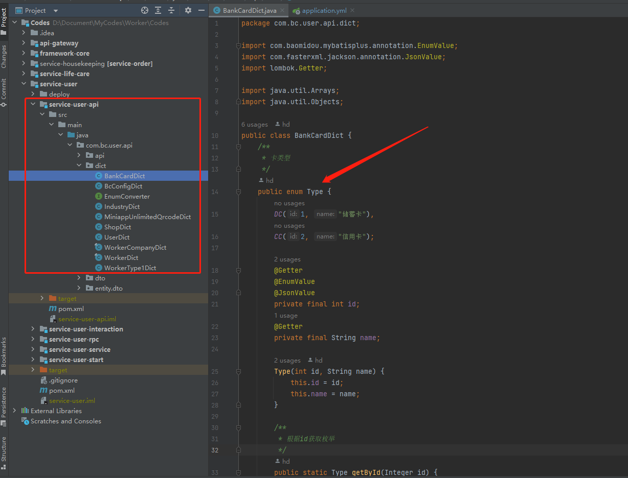The image size is (628, 478).
Task: Fold the Type constructor at line 25
Action: pyautogui.click(x=238, y=371)
